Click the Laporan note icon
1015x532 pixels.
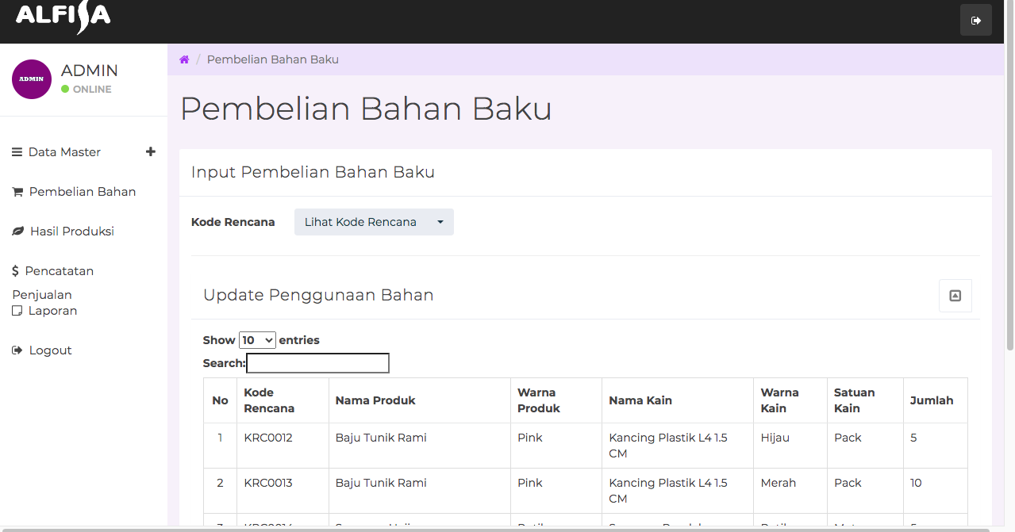pyautogui.click(x=17, y=311)
